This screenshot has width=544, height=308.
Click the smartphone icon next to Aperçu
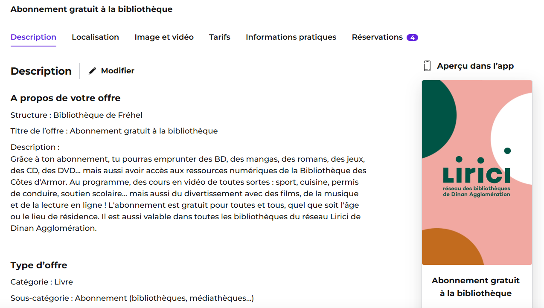[x=427, y=66]
